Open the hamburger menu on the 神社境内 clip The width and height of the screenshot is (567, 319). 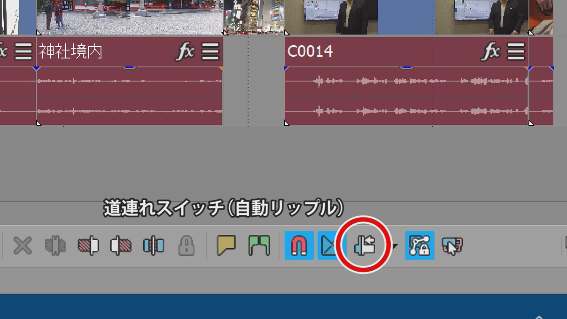click(x=211, y=51)
